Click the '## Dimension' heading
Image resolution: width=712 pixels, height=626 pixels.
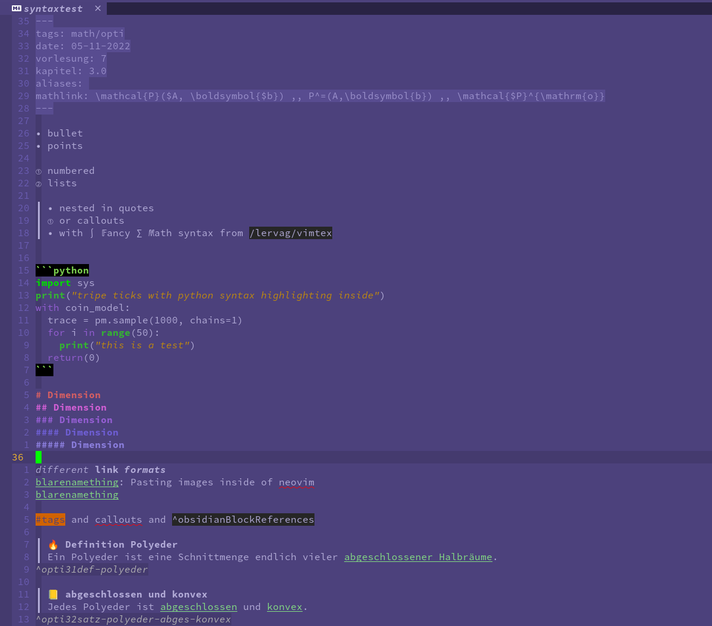tap(71, 407)
